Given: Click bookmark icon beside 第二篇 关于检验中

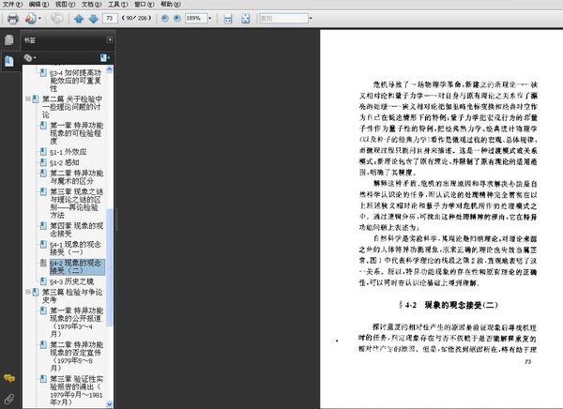Looking at the screenshot, I should [36, 98].
